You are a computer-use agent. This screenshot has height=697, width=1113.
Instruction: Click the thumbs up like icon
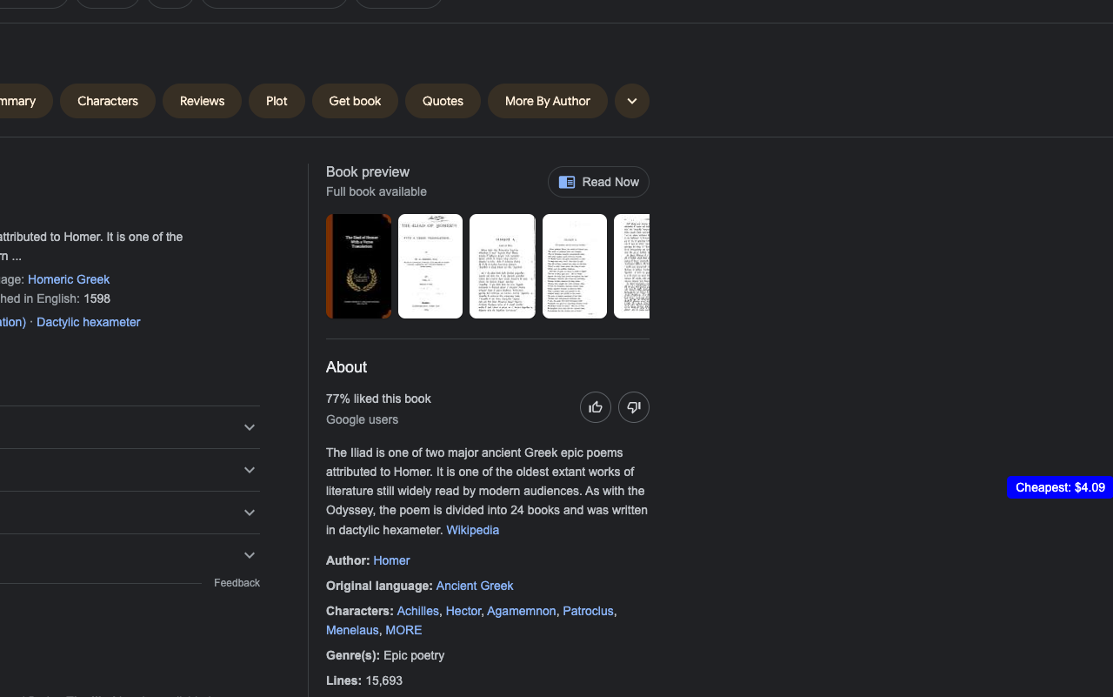pyautogui.click(x=596, y=407)
